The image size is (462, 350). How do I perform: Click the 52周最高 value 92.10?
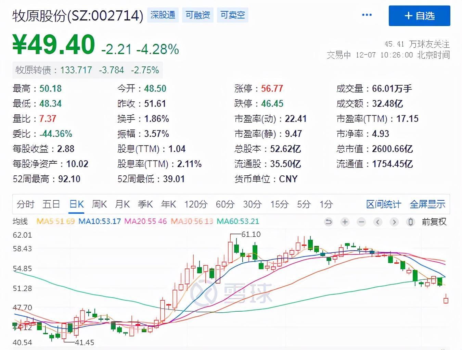[x=69, y=179]
